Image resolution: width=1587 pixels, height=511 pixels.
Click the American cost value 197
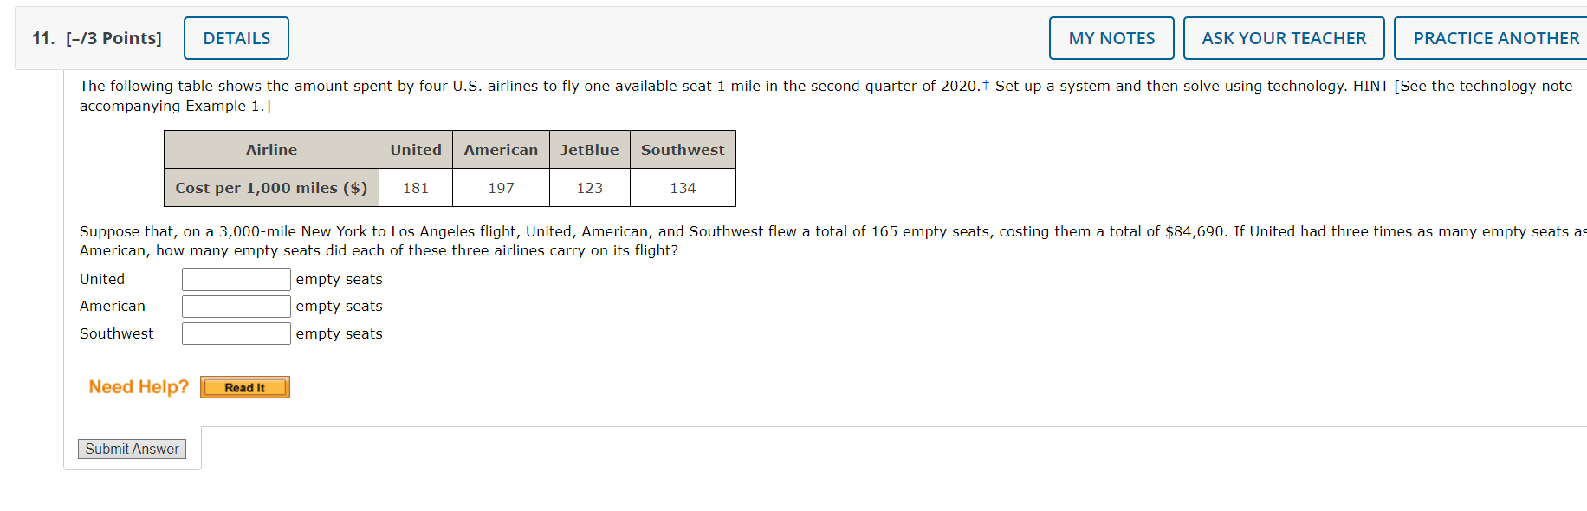pos(501,187)
